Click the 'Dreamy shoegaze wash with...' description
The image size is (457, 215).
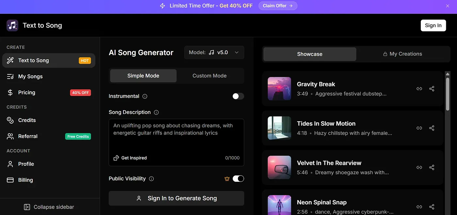point(352,173)
